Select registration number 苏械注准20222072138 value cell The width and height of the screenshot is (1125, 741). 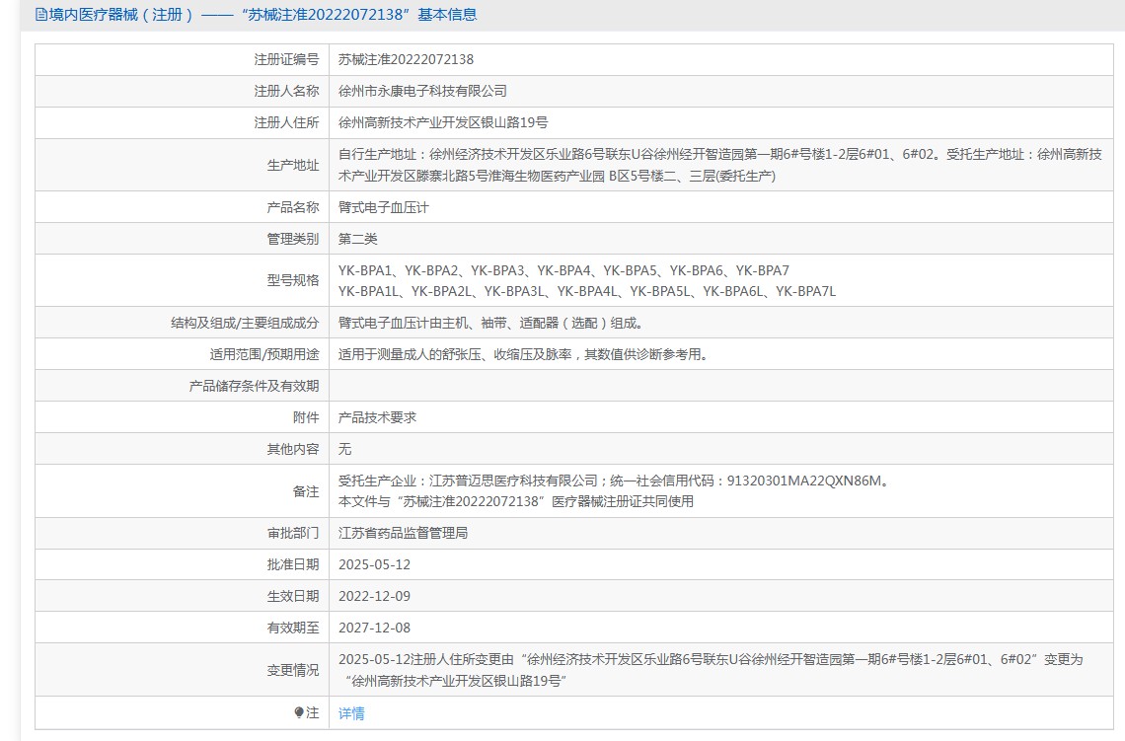pyautogui.click(x=721, y=59)
